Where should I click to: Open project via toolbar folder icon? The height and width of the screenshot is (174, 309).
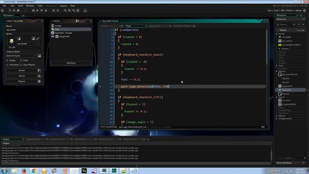[14, 11]
